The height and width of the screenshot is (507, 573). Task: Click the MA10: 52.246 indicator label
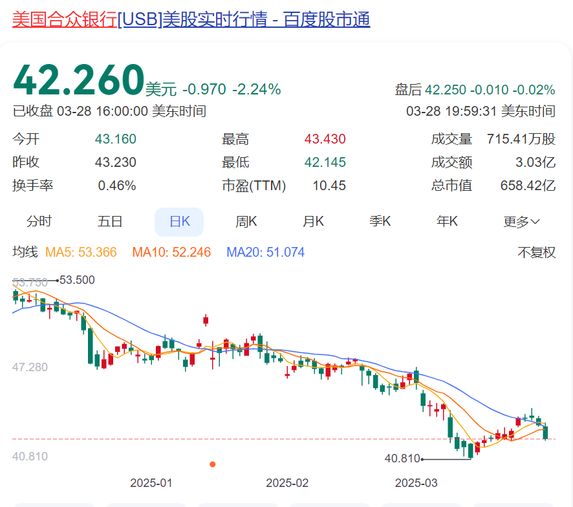[171, 252]
